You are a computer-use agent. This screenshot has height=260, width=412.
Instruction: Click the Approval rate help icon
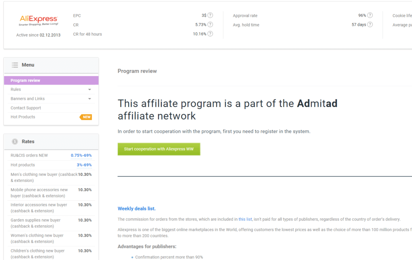[370, 15]
